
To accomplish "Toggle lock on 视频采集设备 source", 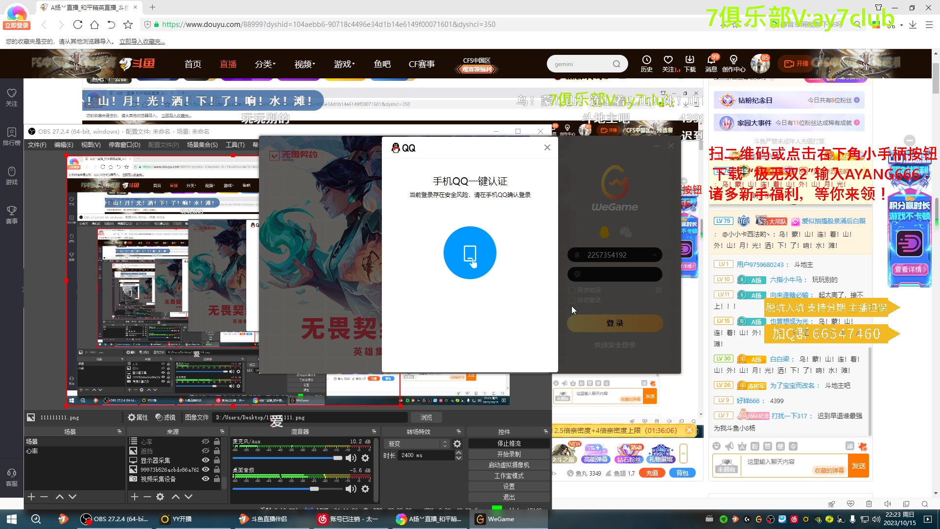I will [x=217, y=479].
